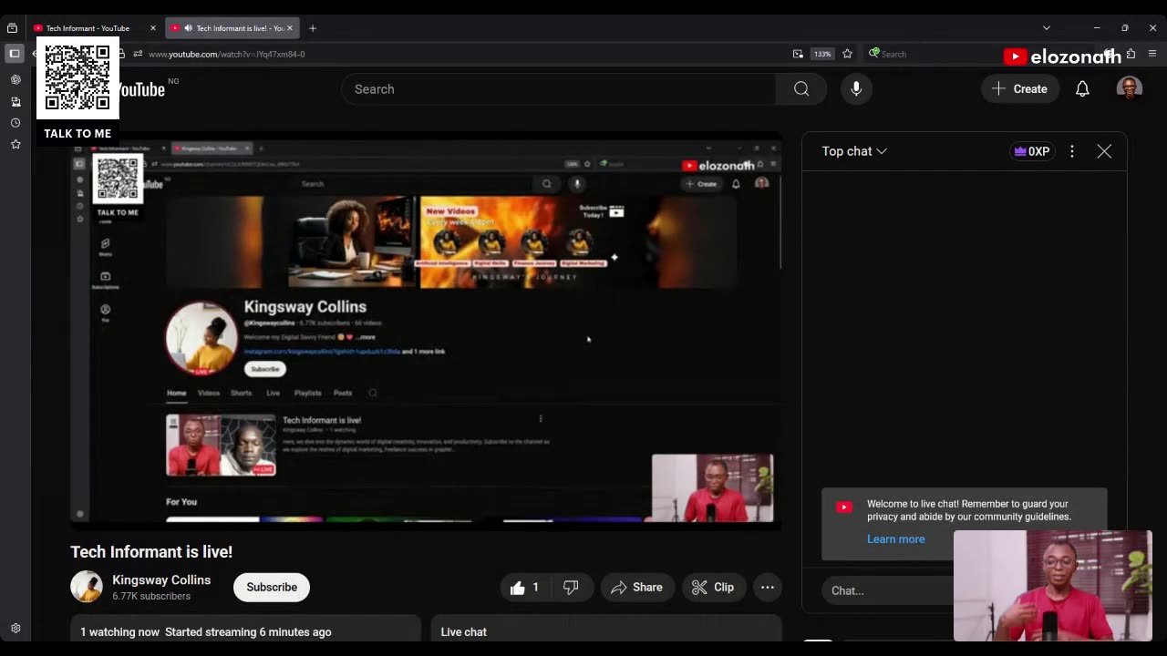Click '6.77K subscribers' text

pos(151,597)
